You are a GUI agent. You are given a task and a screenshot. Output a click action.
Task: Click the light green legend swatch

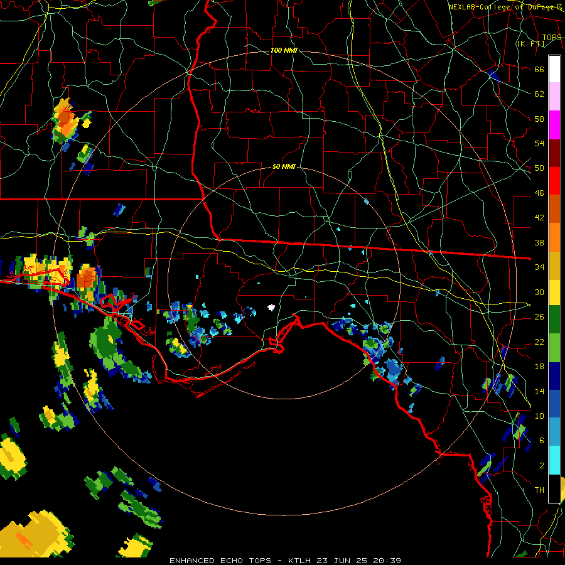(554, 347)
